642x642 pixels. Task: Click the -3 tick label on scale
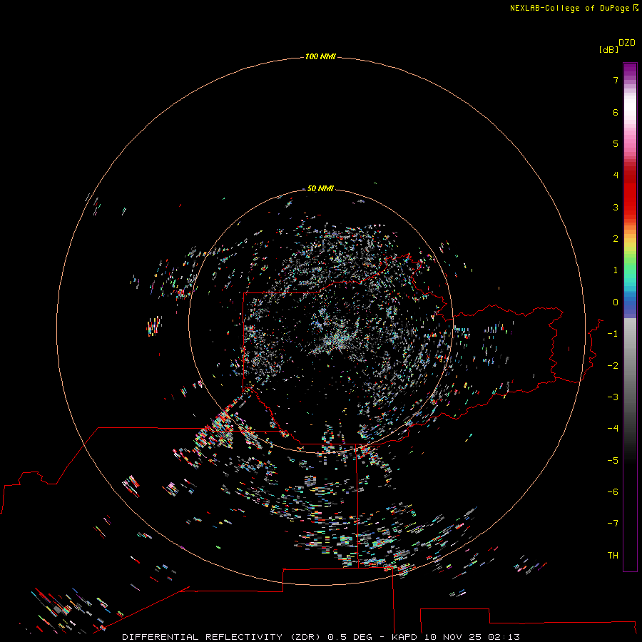point(613,397)
